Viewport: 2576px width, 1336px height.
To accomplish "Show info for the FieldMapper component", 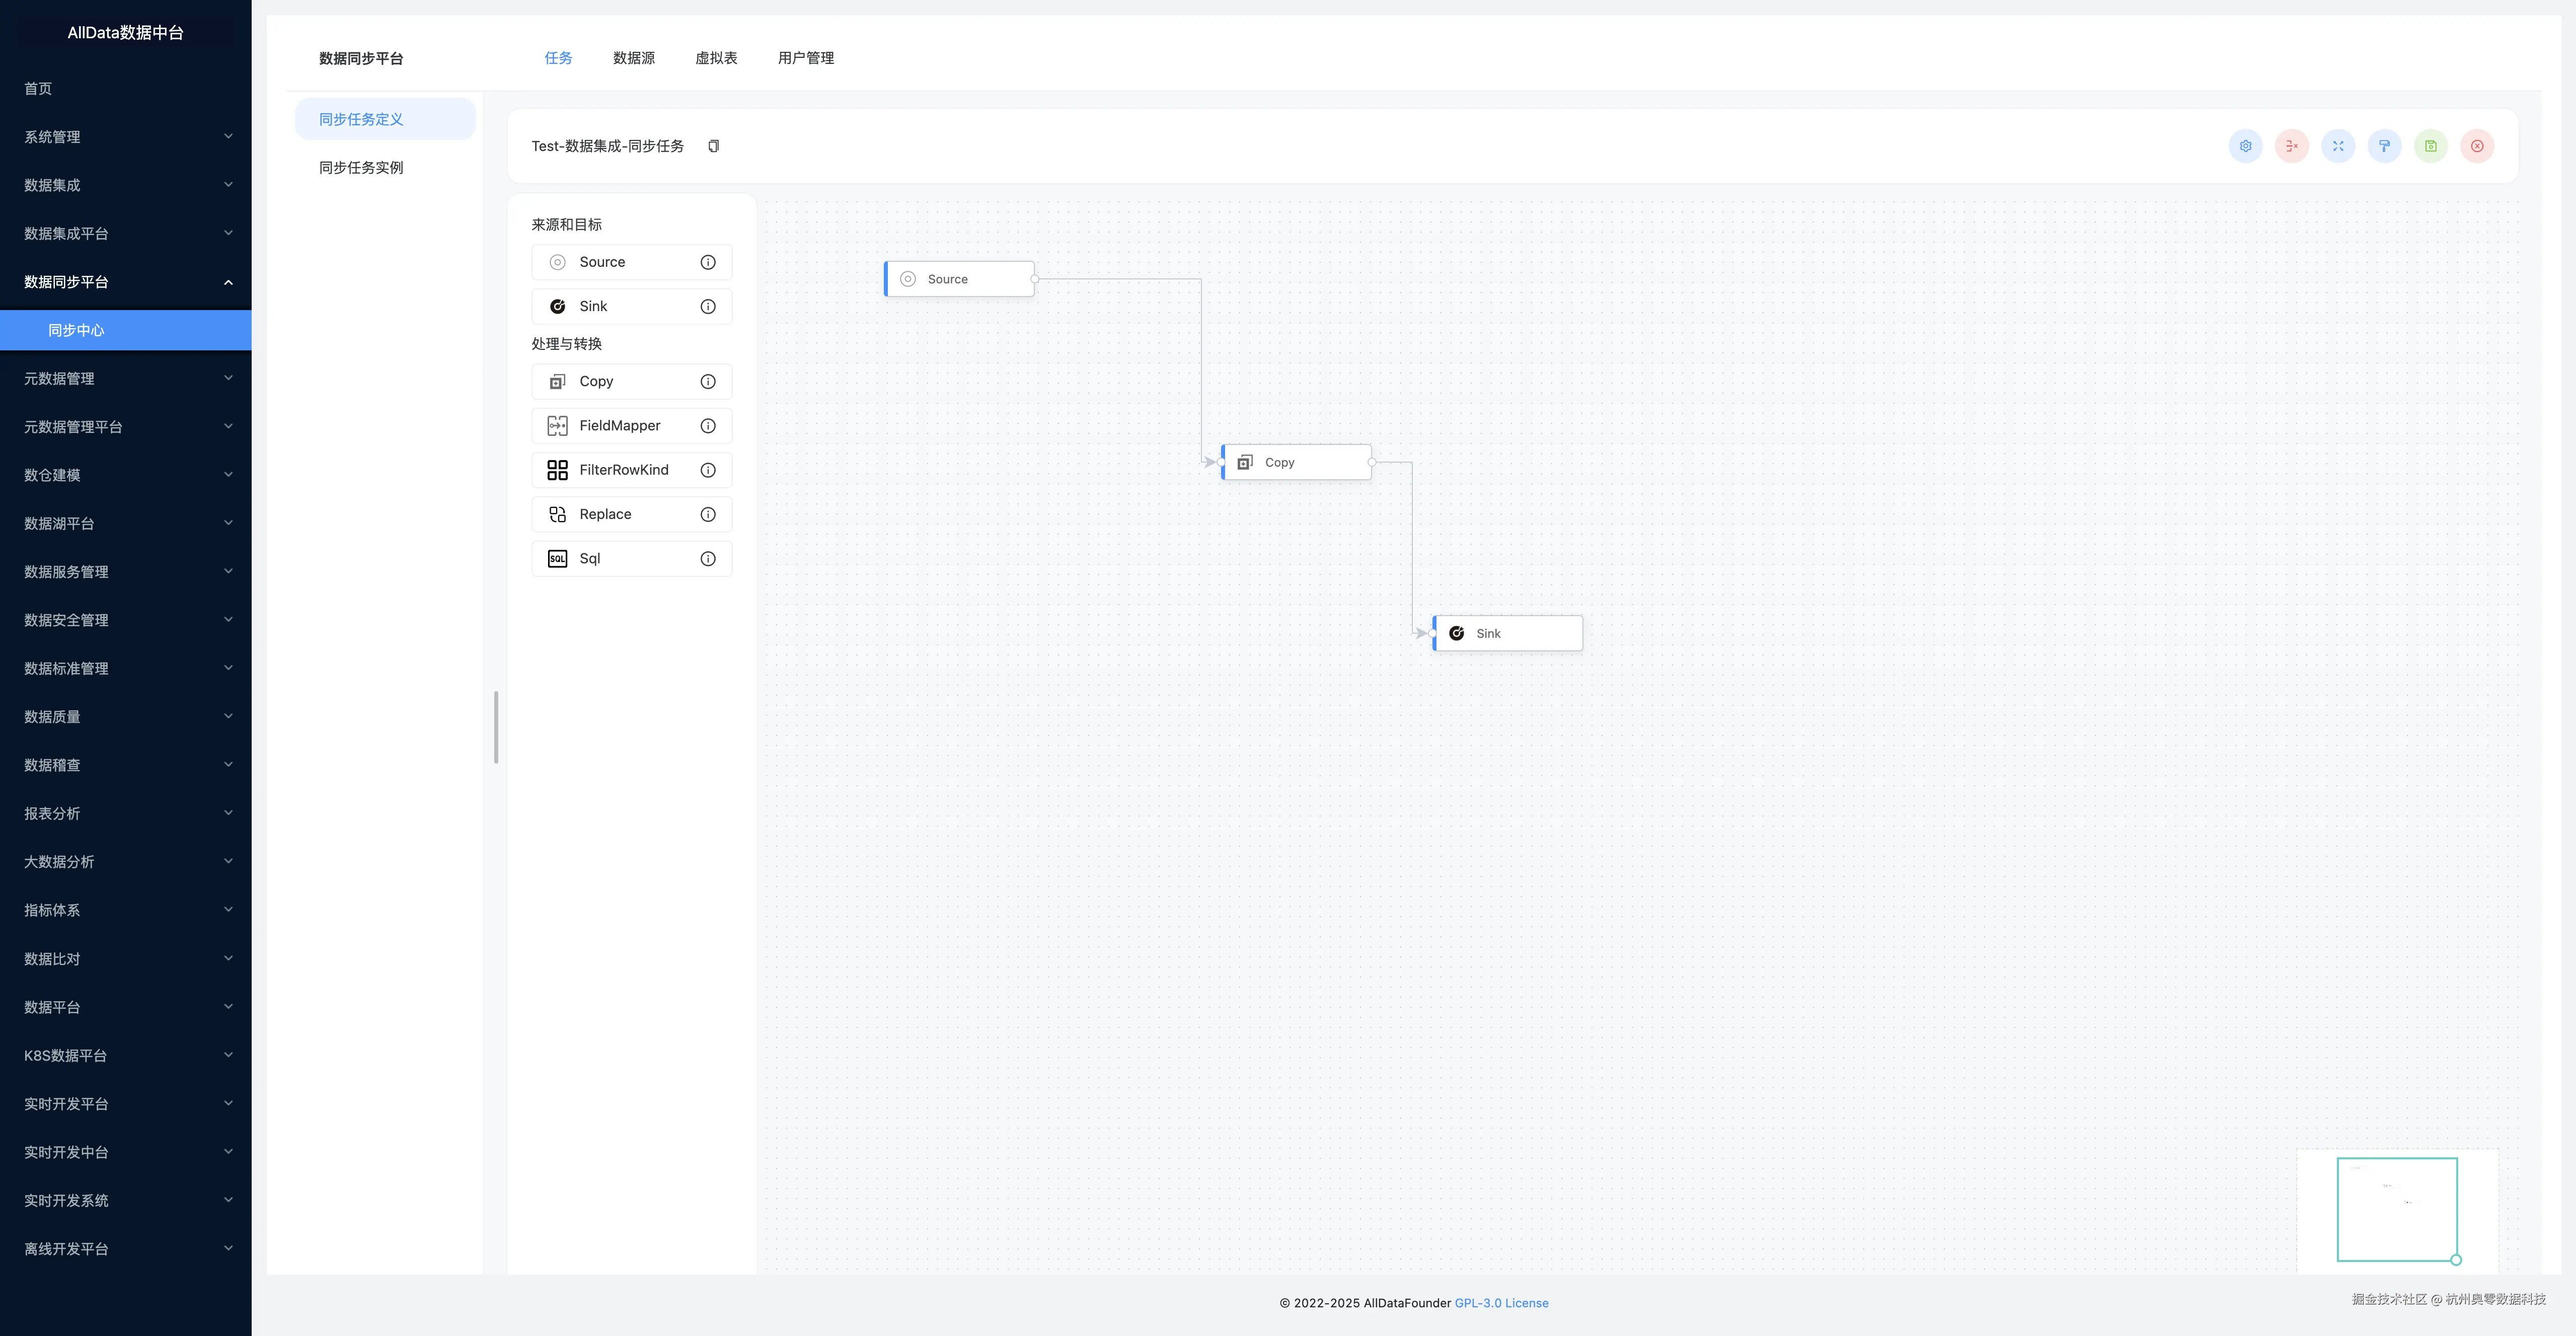I will [x=708, y=426].
